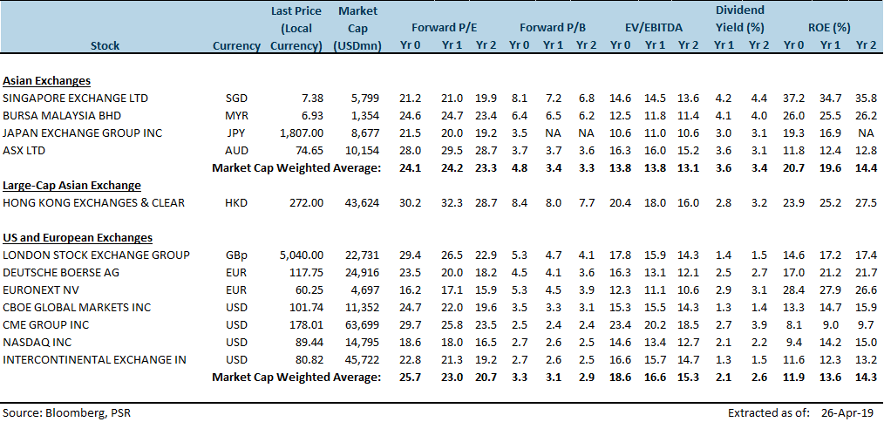Screen dimensions: 884x422
Task: Click Hong Kong Exchanges' last price "272.00"
Action: [308, 202]
